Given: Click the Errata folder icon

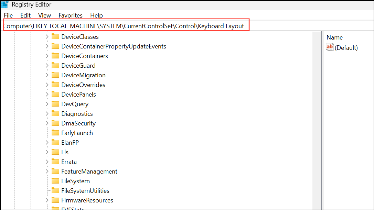Looking at the screenshot, I should [55, 162].
